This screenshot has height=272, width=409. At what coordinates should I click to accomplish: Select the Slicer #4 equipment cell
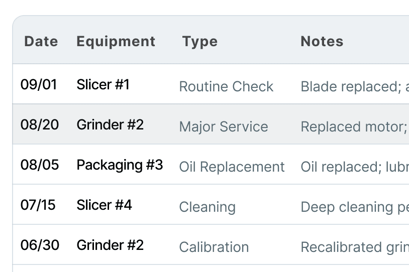pyautogui.click(x=104, y=205)
